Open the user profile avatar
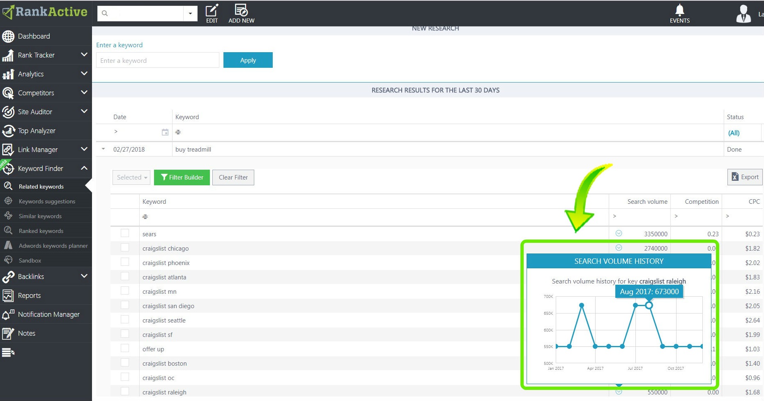The width and height of the screenshot is (764, 401). (743, 14)
